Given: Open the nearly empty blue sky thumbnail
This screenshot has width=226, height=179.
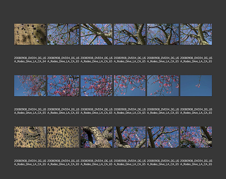Looking at the screenshot, I should pos(196,86).
